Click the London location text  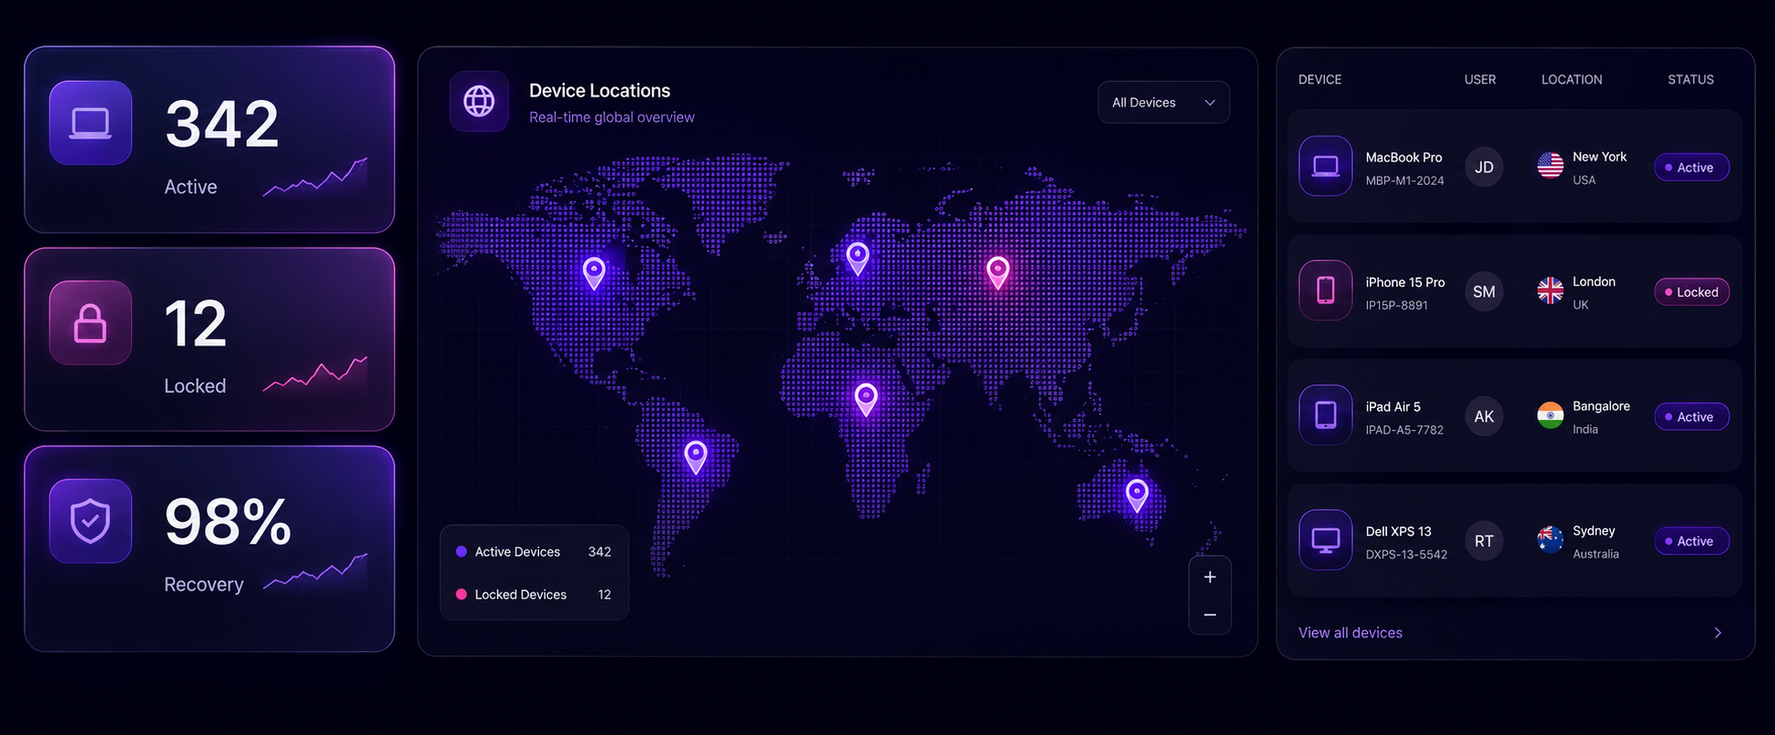point(1594,281)
